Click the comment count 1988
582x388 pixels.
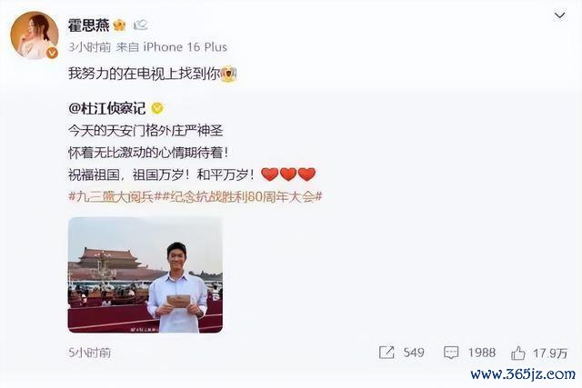(481, 353)
